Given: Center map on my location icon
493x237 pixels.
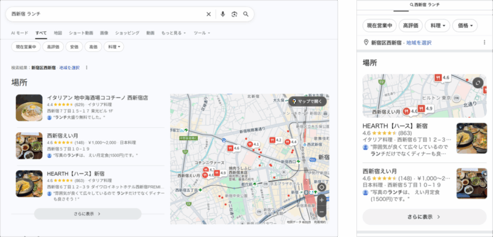Looking at the screenshot, I should coord(321,187).
